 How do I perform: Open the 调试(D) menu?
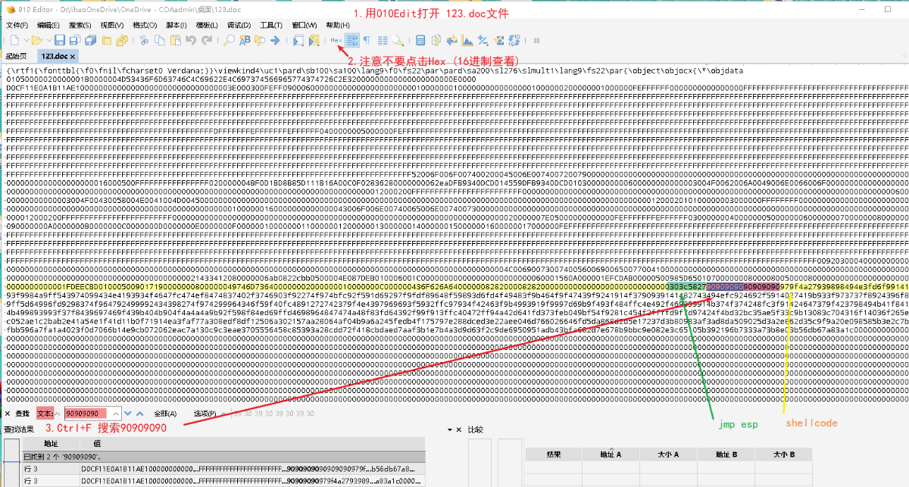pos(239,25)
